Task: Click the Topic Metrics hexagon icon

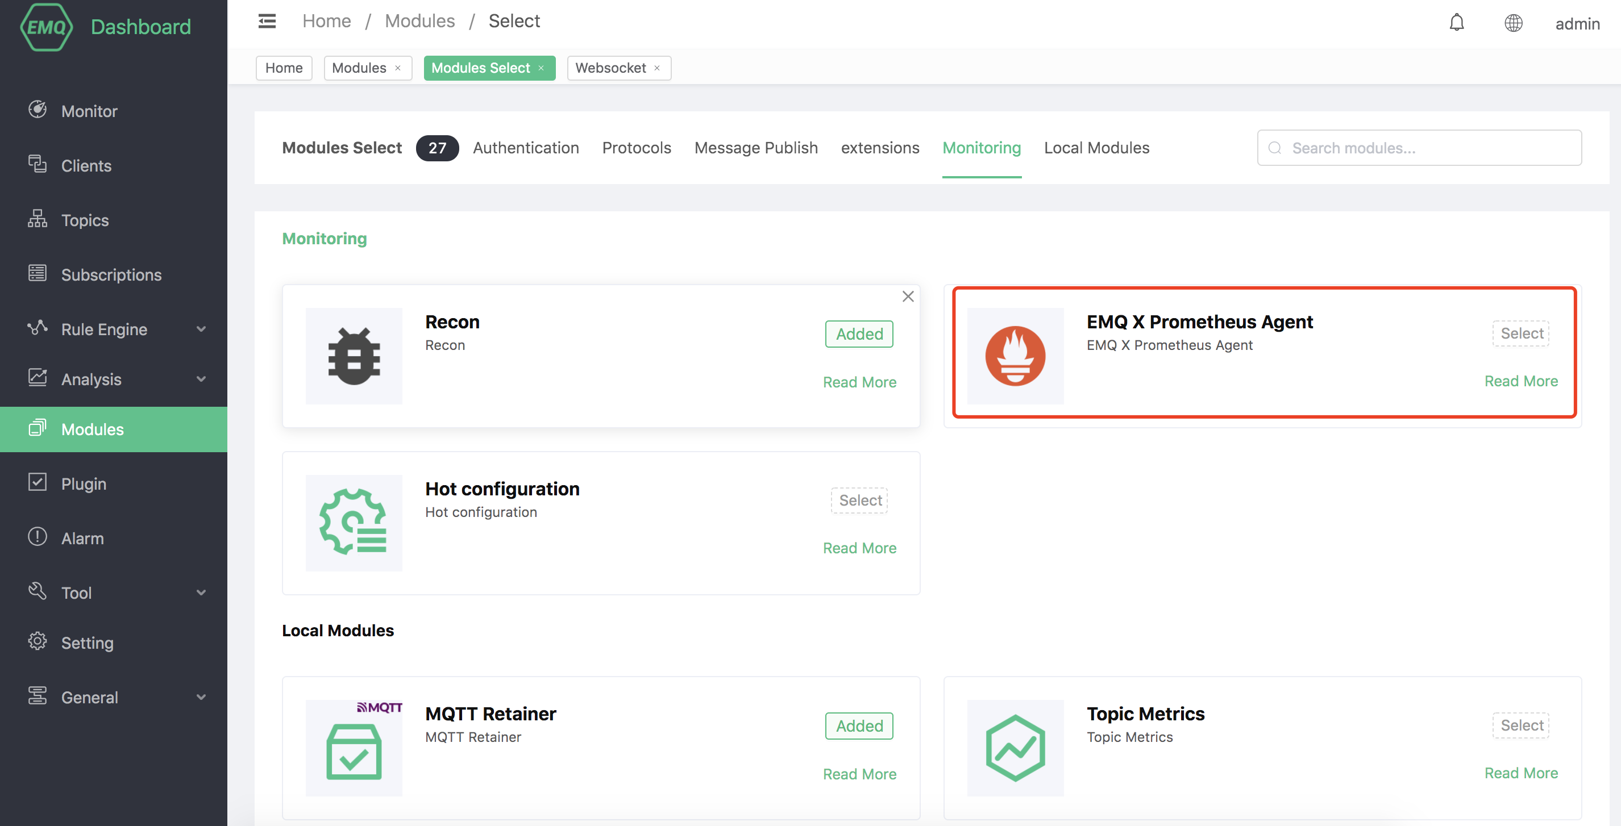Action: point(1015,748)
